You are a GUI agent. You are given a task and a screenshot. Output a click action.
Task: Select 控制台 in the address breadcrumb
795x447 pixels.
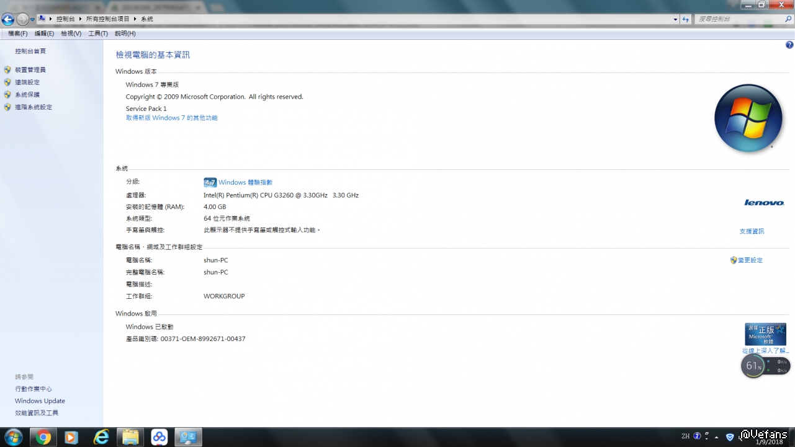(x=65, y=19)
